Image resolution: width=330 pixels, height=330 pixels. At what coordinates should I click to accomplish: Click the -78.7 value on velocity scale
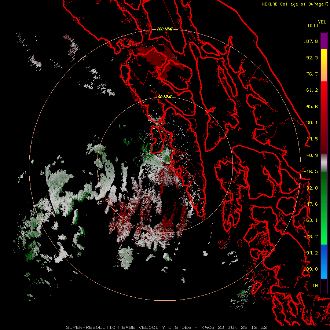311,237
